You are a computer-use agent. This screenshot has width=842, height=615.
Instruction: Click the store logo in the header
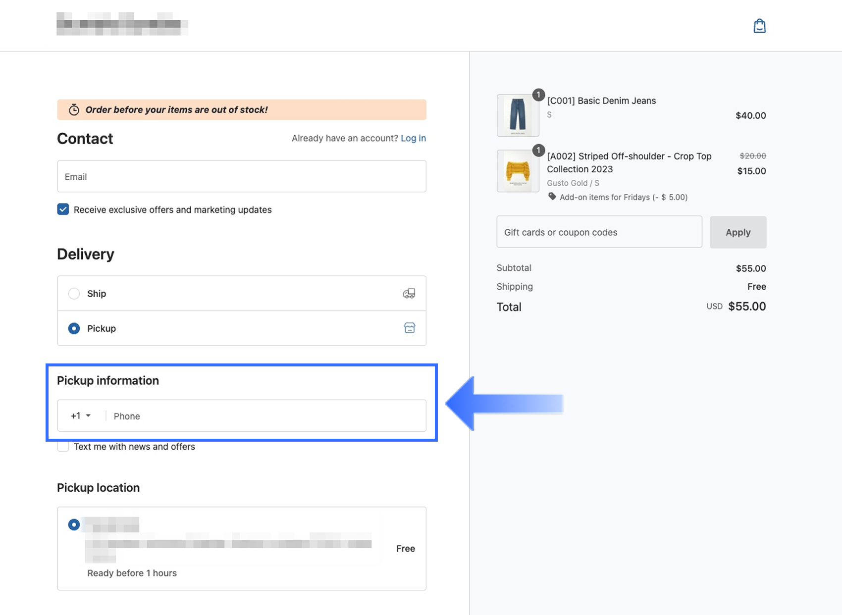[x=122, y=24]
